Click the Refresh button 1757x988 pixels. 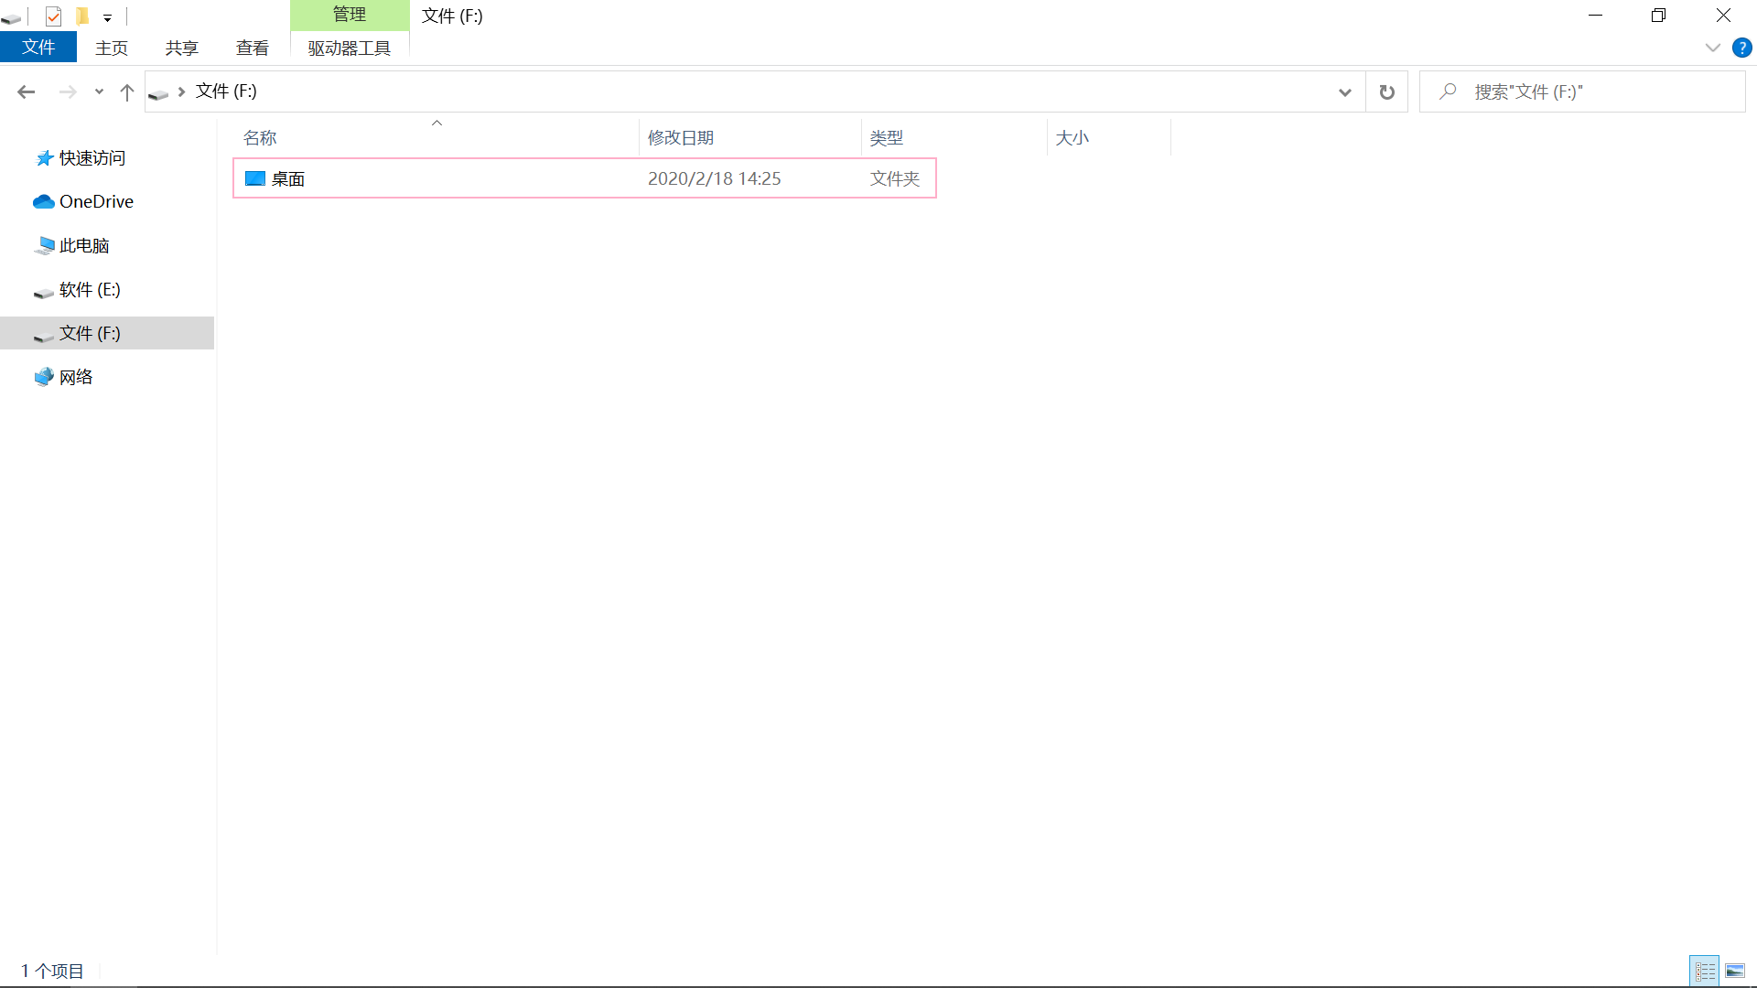tap(1386, 91)
